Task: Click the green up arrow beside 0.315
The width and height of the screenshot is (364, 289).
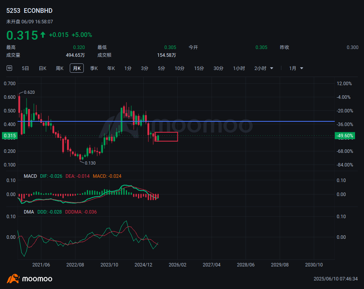Action: pyautogui.click(x=43, y=35)
